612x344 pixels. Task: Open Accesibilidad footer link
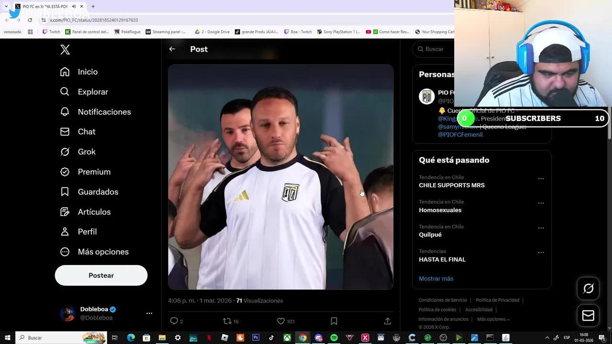pyautogui.click(x=479, y=310)
